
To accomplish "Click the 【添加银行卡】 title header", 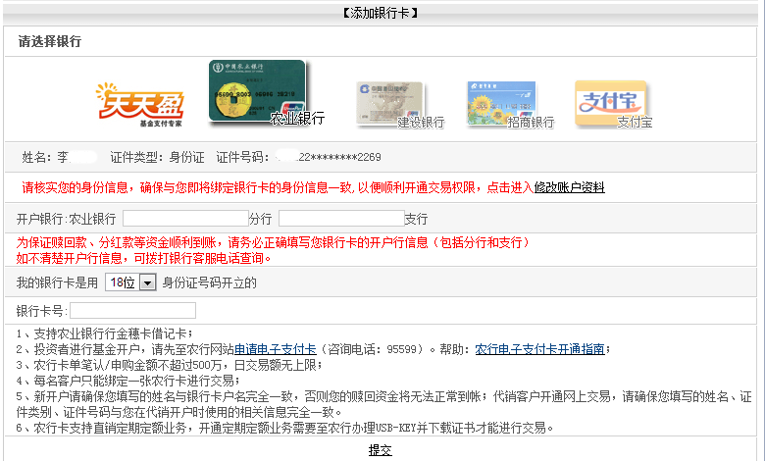I will (382, 13).
